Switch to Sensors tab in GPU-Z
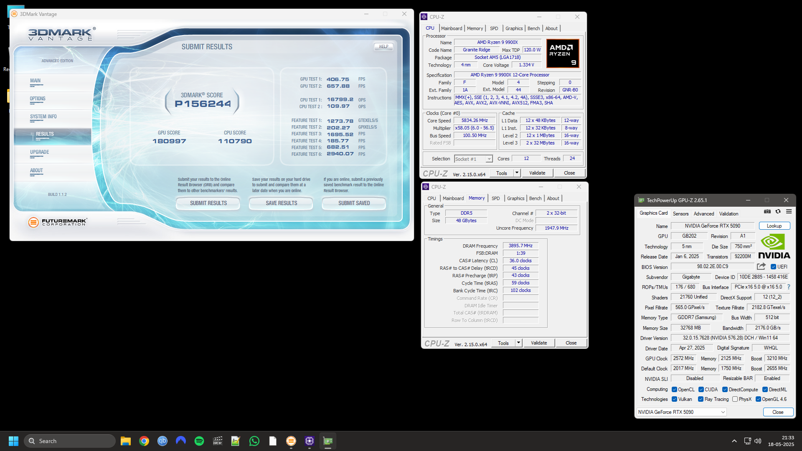 (x=680, y=213)
